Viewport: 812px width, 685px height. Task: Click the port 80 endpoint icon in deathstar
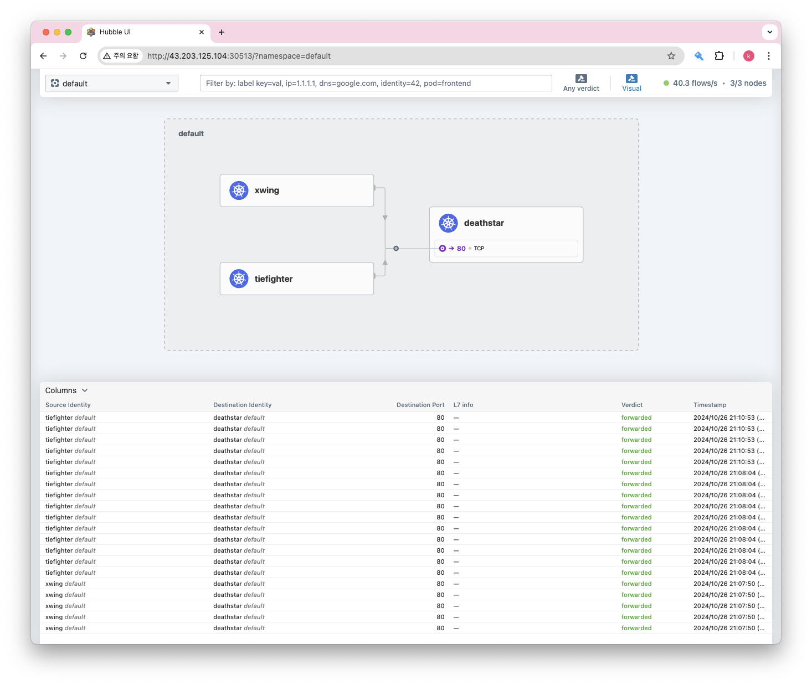click(443, 249)
